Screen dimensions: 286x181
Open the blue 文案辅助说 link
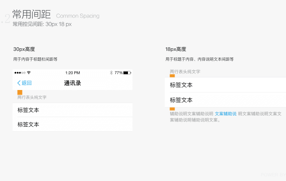click(226, 114)
